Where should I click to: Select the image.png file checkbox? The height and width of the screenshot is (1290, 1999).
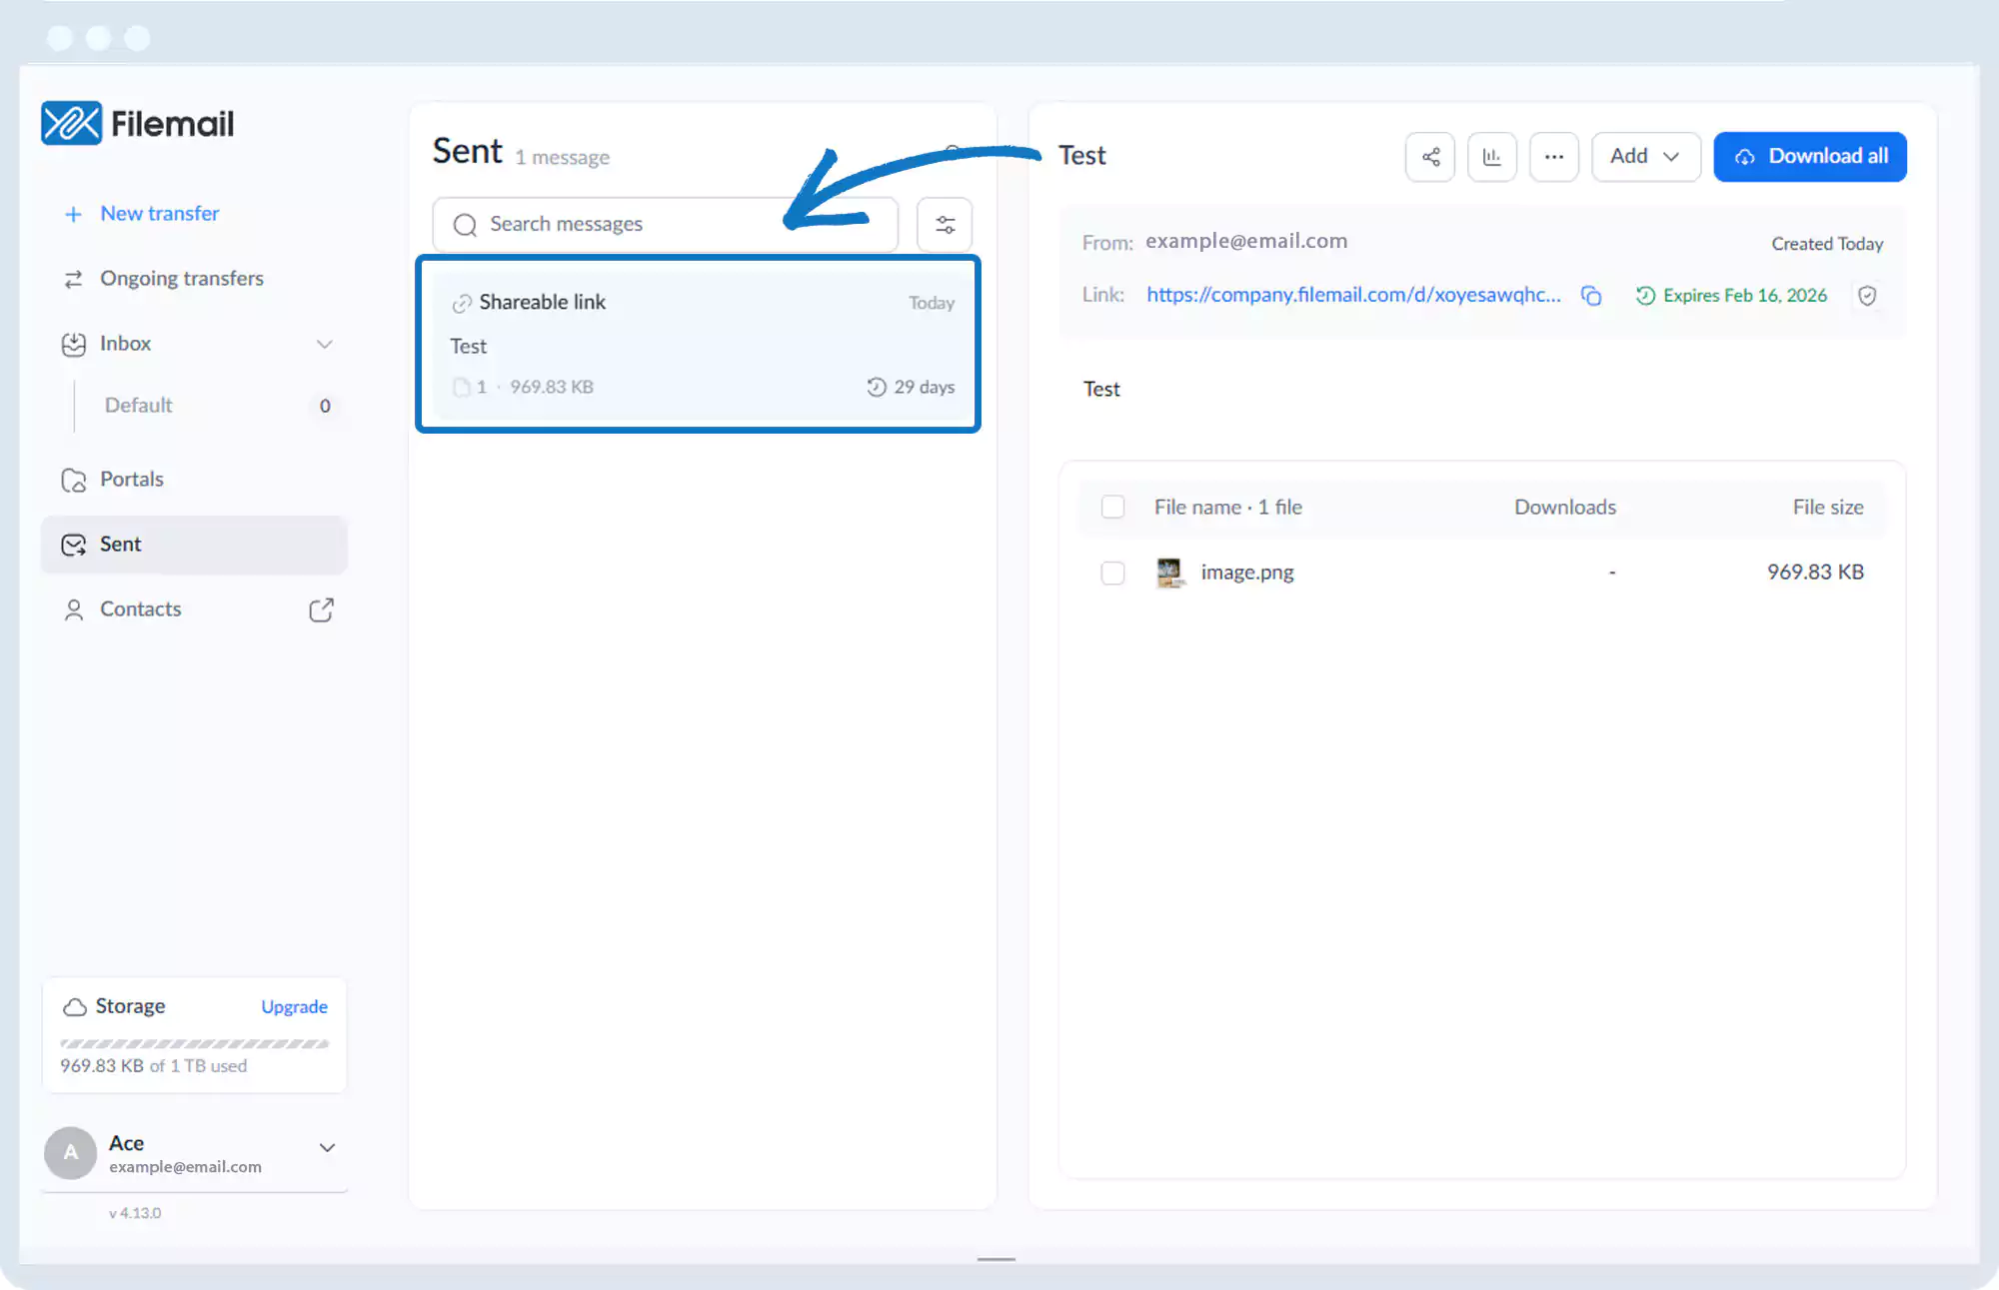[x=1112, y=573]
